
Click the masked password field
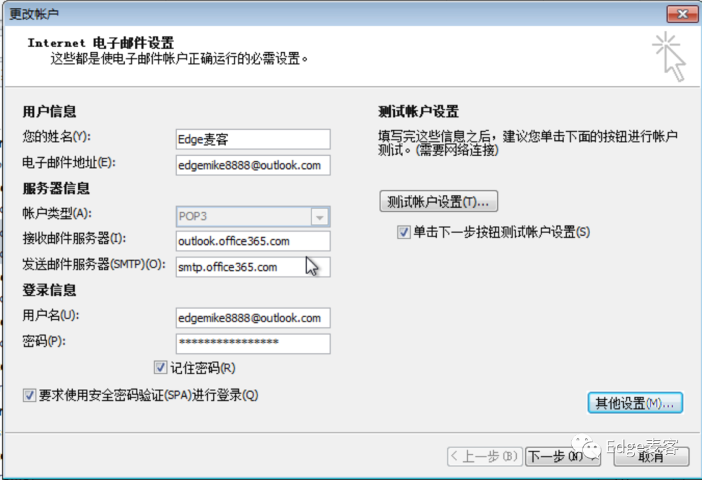tap(252, 344)
